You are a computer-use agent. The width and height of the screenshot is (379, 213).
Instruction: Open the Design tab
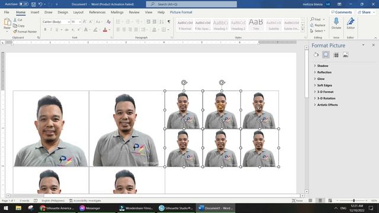pos(63,12)
